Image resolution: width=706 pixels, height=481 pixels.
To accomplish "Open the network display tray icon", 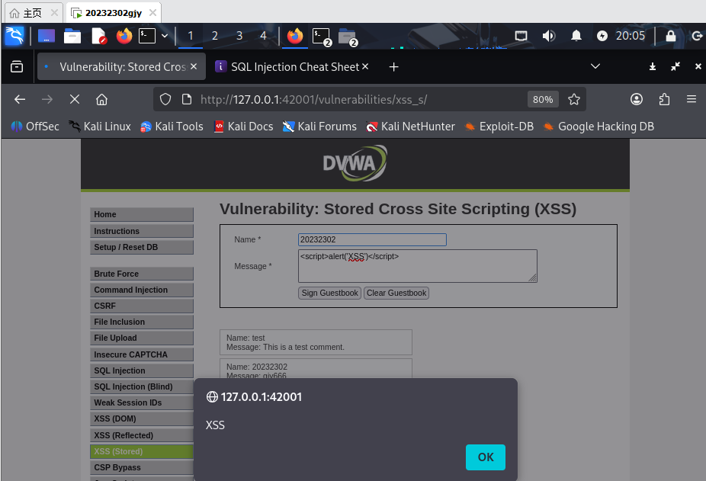I will point(521,36).
